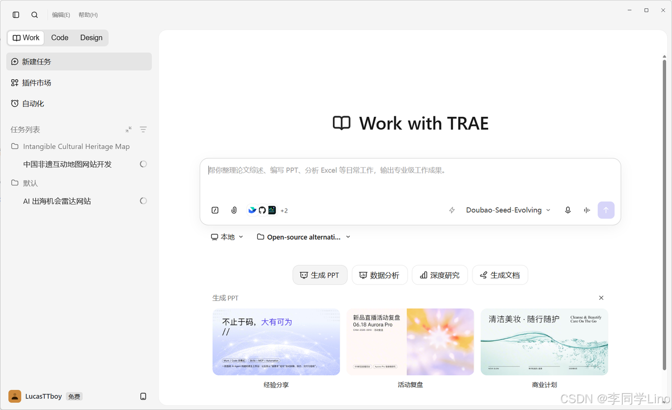672x410 pixels.
Task: Maximize the TRAE window
Action: tap(646, 10)
